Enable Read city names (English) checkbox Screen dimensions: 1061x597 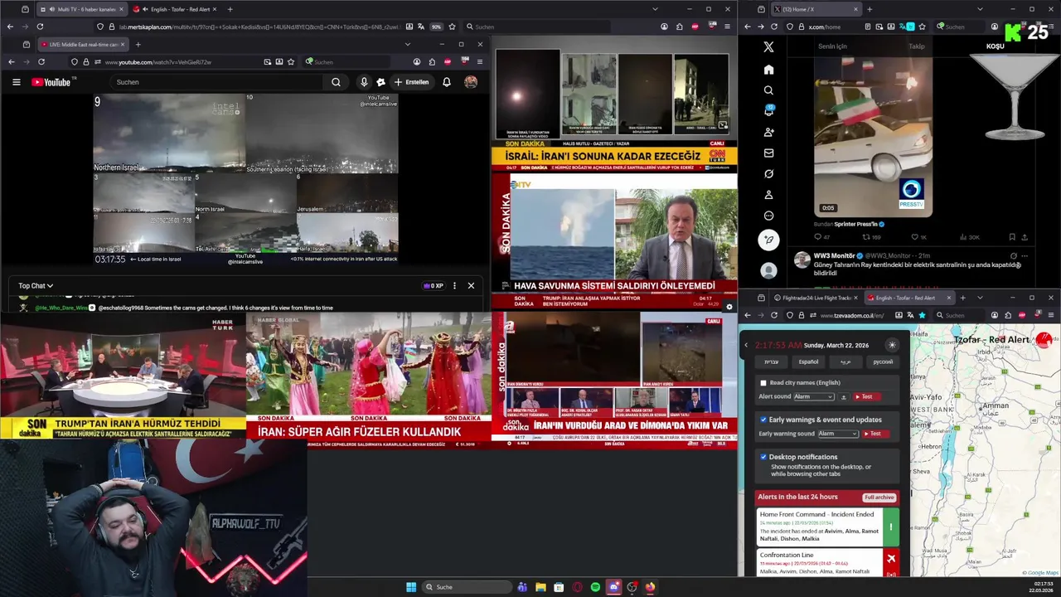click(763, 383)
